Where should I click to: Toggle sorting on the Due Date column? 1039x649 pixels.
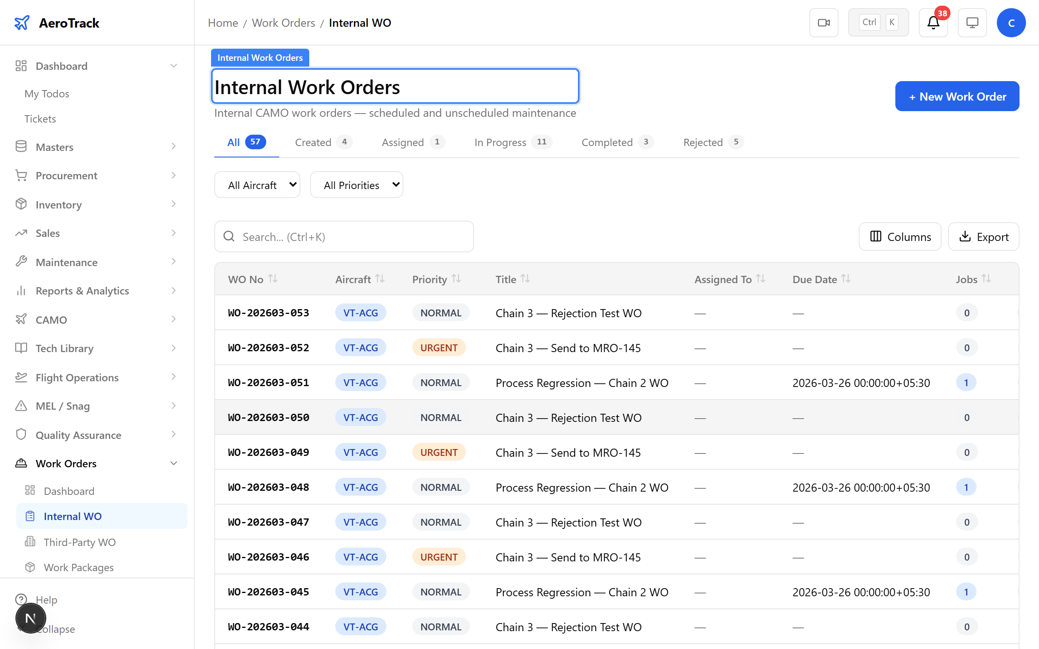click(x=845, y=279)
